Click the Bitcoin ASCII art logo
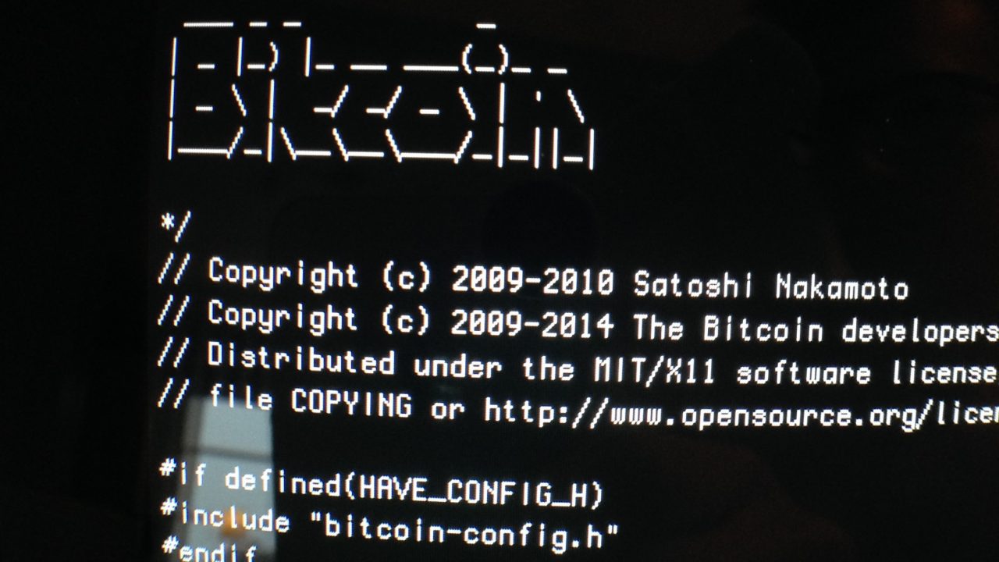Screen dimensions: 999x562 381,94
